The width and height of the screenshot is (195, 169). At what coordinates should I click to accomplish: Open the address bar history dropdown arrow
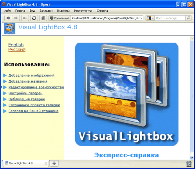point(141,18)
